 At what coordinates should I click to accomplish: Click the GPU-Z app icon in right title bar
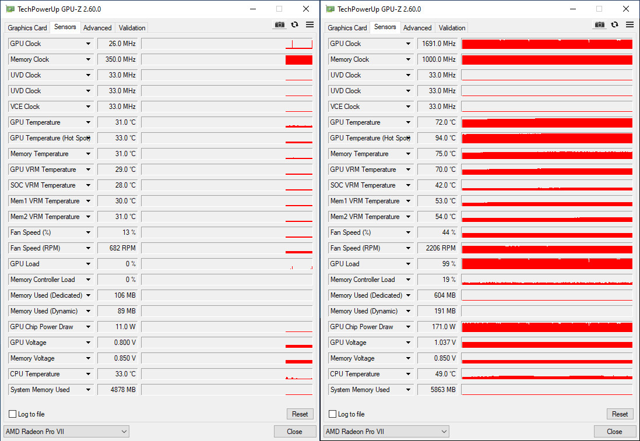tap(330, 9)
